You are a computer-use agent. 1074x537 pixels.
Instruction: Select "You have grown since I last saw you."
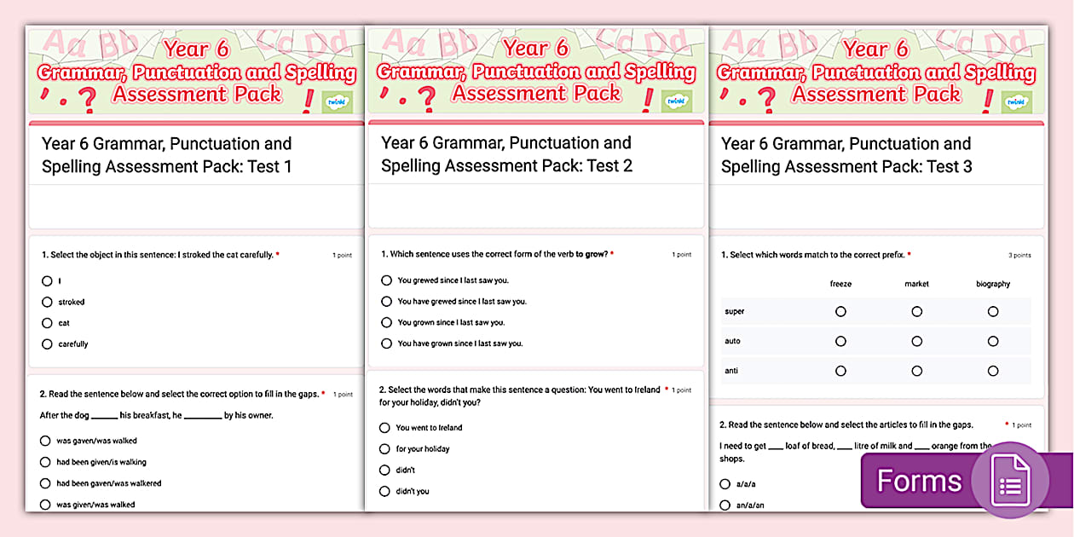386,343
